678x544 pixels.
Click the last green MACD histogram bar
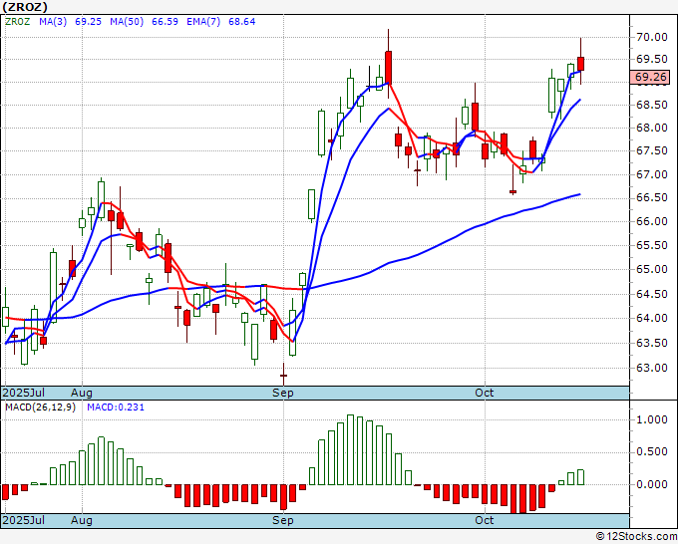click(x=580, y=477)
